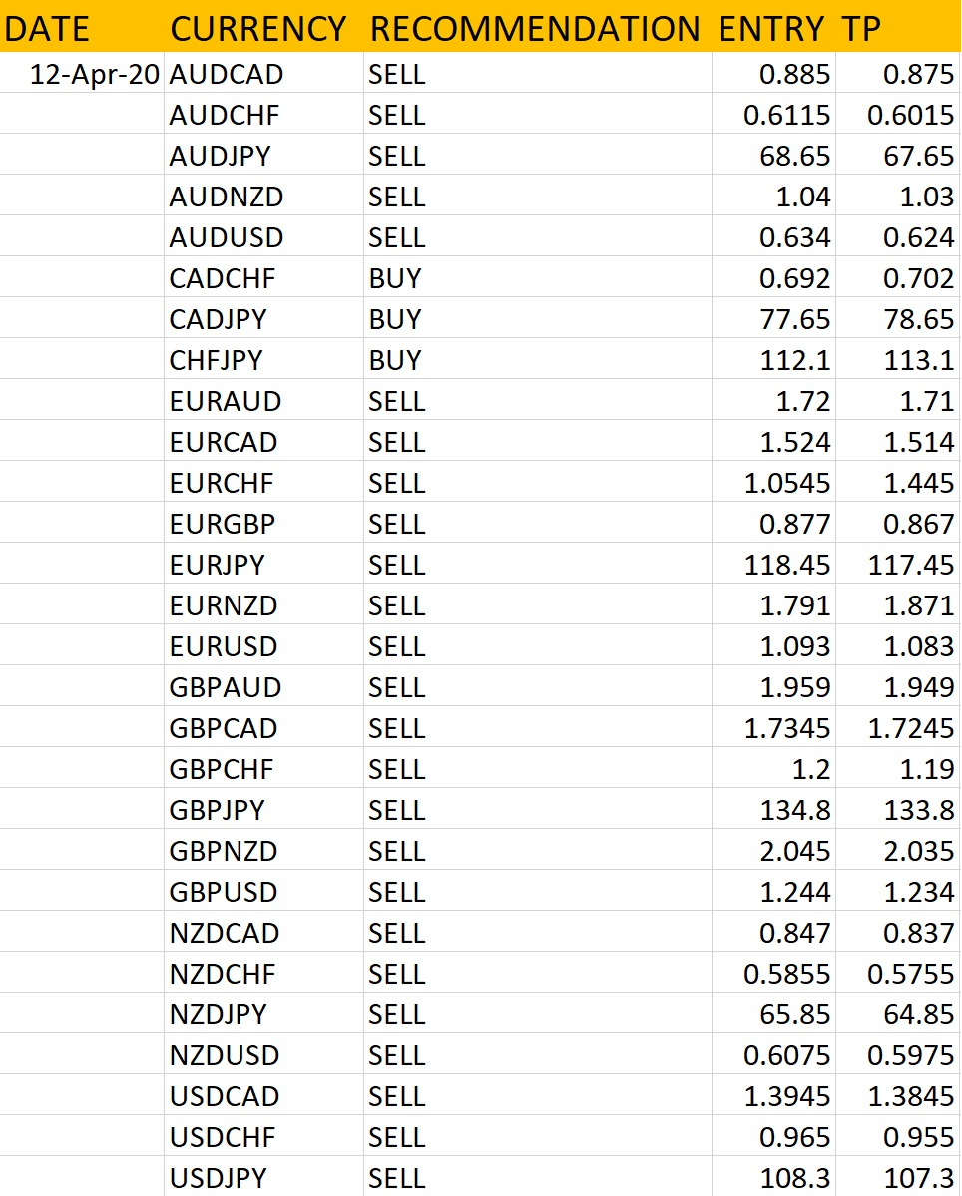The height and width of the screenshot is (1196, 962).
Task: Select TP value 0.5975 for NZDUSD
Action: [897, 1055]
